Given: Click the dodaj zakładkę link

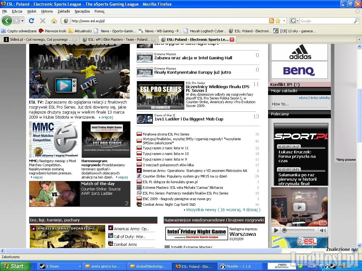Looking at the screenshot, I should [x=320, y=98].
